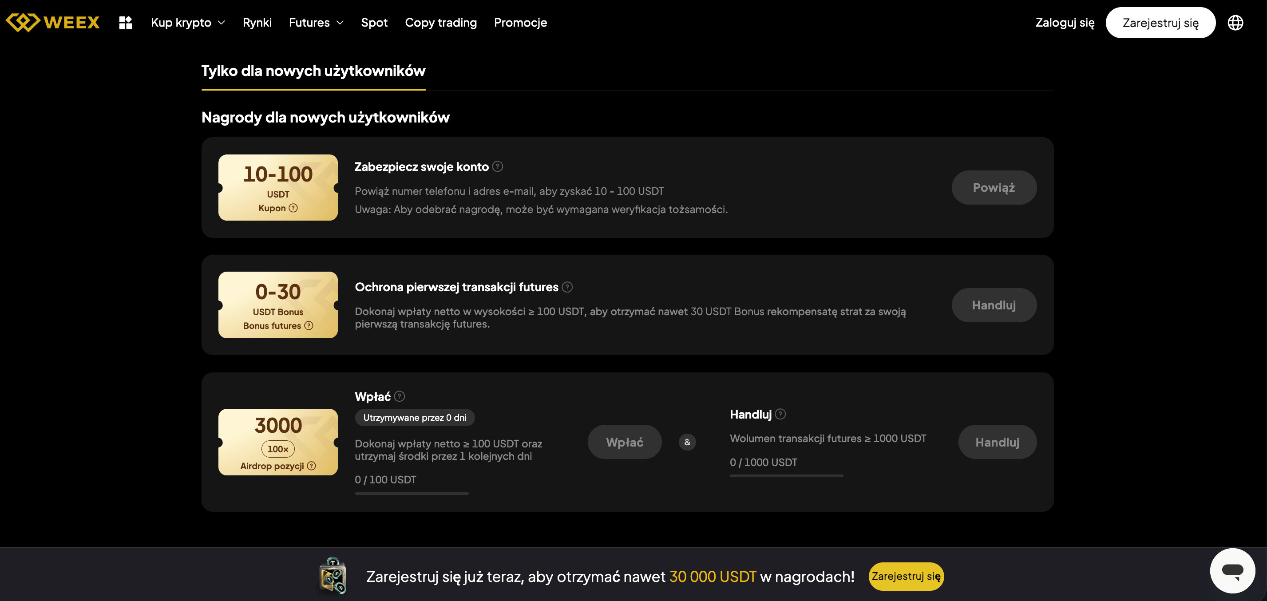1267x601 pixels.
Task: Expand the Kup krypto dropdown
Action: (x=188, y=23)
